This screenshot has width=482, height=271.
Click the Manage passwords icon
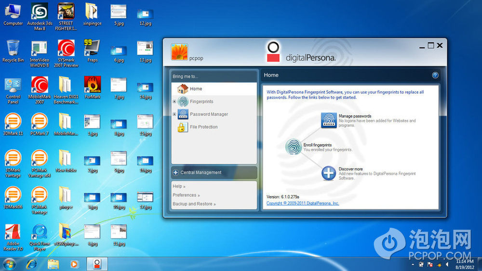(329, 120)
